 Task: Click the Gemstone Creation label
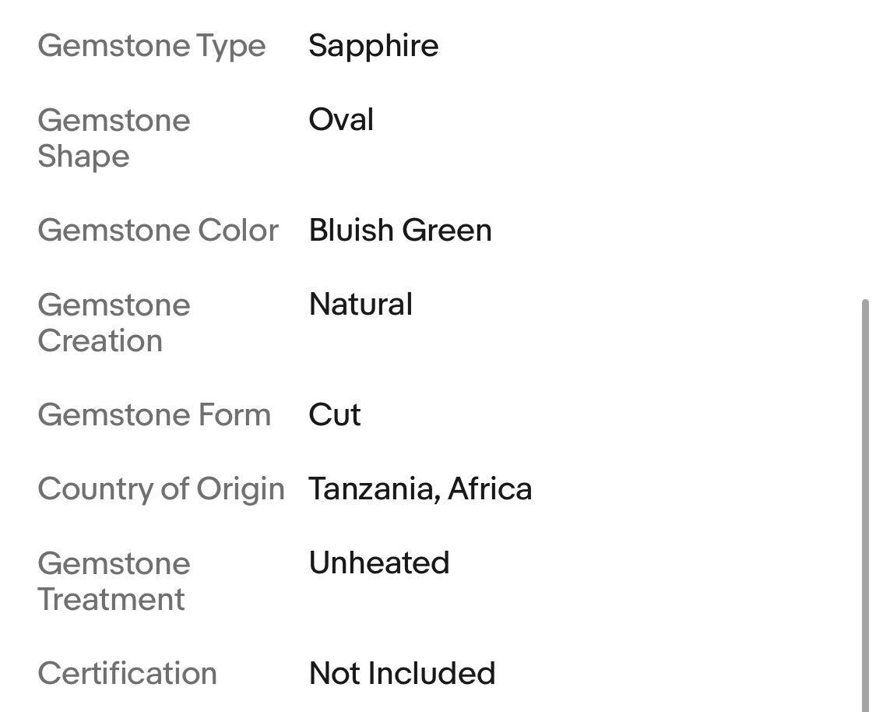coord(114,323)
